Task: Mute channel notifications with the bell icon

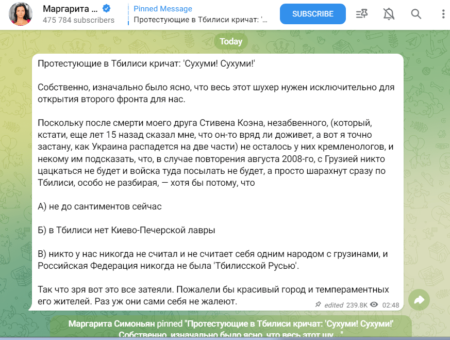Action: click(x=389, y=14)
